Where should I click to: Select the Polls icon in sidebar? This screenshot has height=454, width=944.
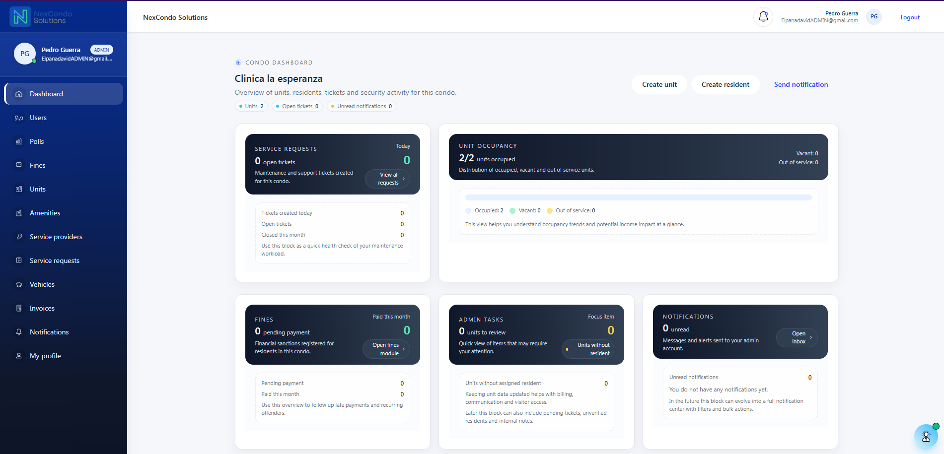(x=18, y=141)
